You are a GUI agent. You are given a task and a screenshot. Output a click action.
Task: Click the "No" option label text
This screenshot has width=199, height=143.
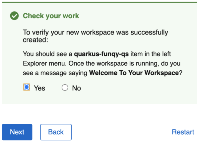77,88
